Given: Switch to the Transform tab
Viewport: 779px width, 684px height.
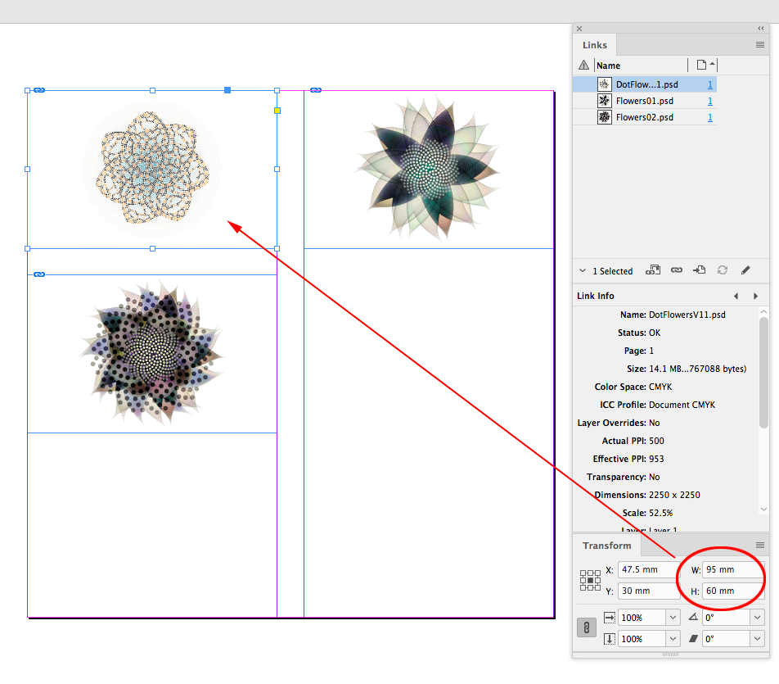Looking at the screenshot, I should click(x=606, y=546).
